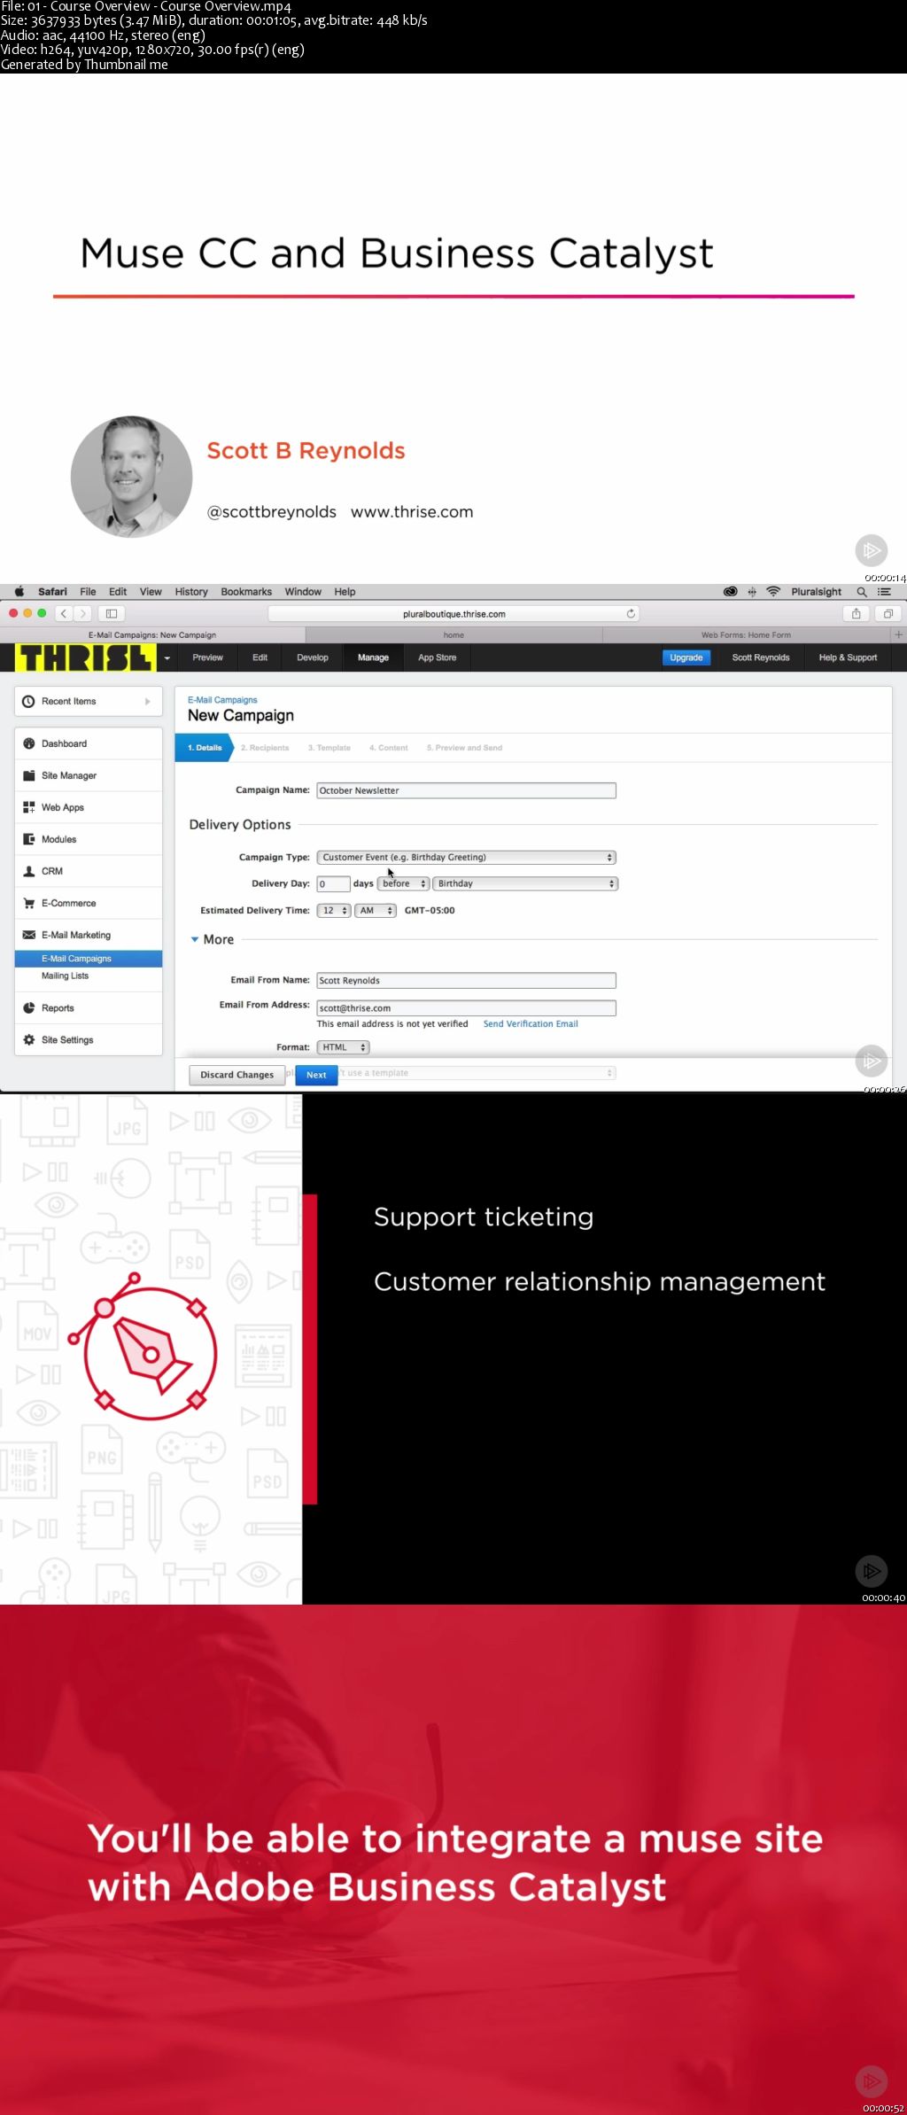Open the History menu
Viewport: 907px width, 2115px height.
tap(191, 592)
